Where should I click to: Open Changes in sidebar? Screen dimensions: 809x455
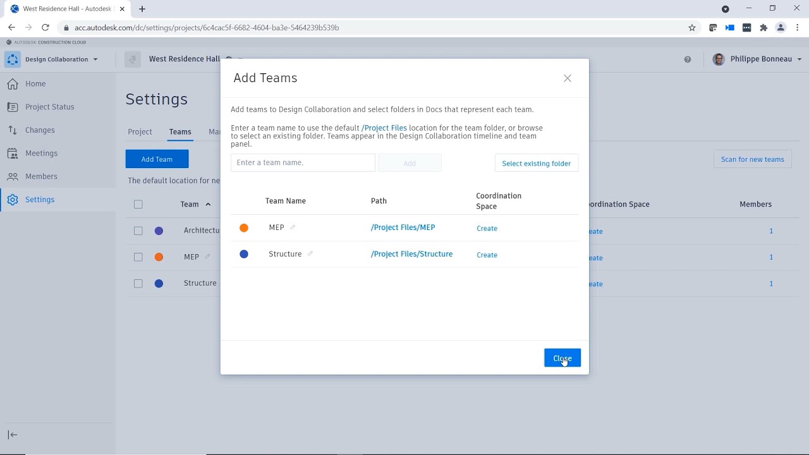pyautogui.click(x=40, y=130)
